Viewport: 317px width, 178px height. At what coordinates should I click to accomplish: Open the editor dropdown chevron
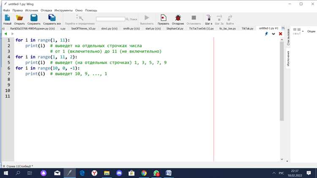[x=273, y=34]
